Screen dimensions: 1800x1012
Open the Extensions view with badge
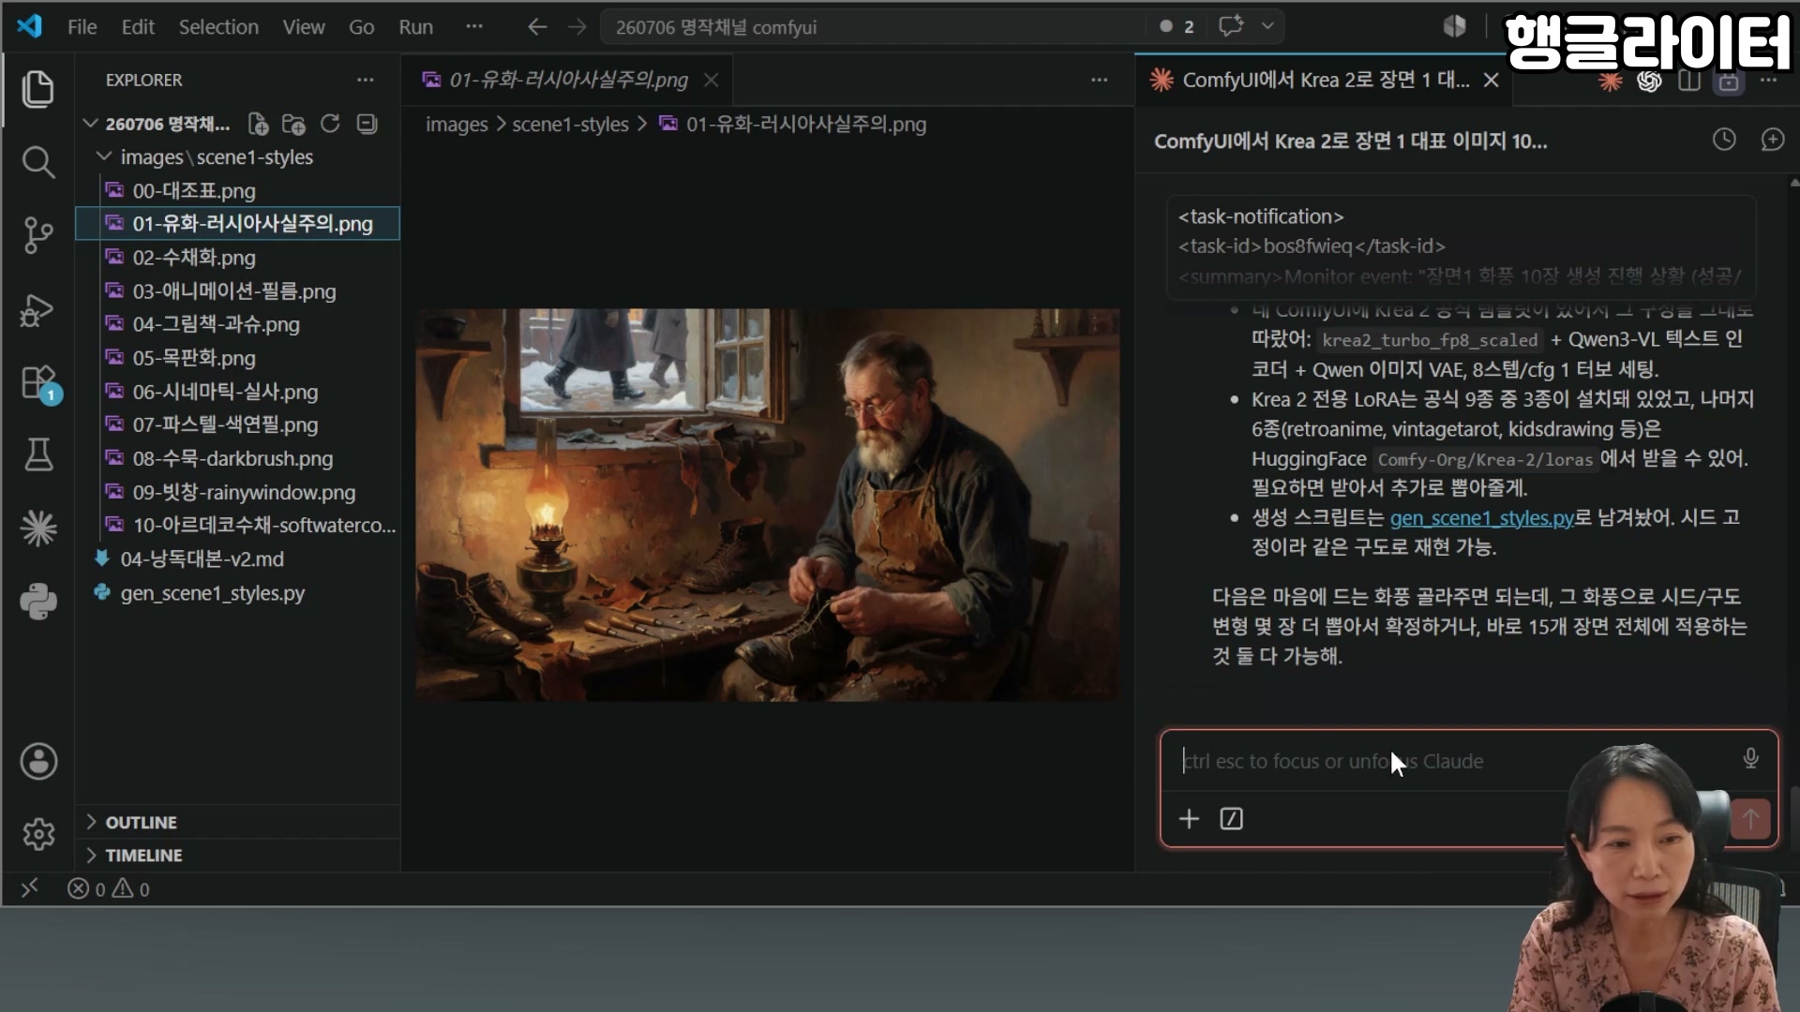pyautogui.click(x=39, y=383)
